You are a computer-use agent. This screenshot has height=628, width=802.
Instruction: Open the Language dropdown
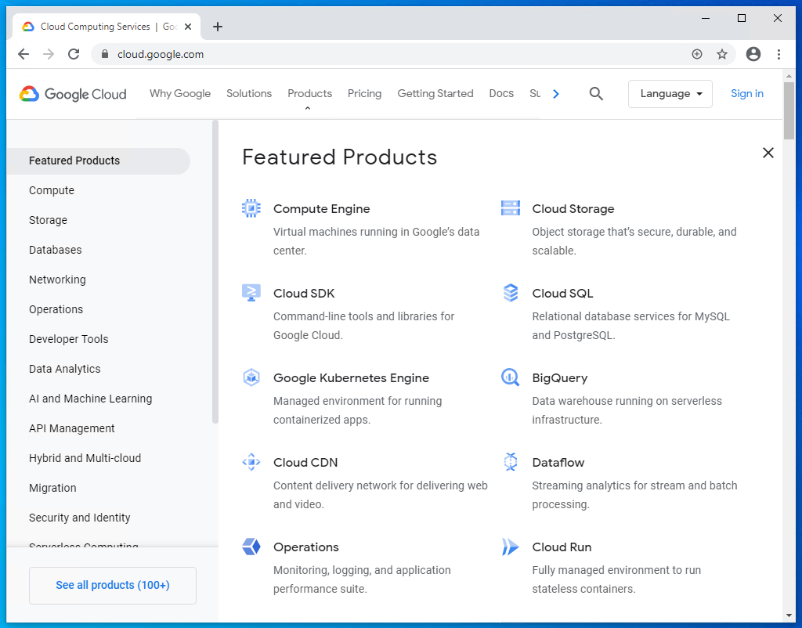[670, 94]
